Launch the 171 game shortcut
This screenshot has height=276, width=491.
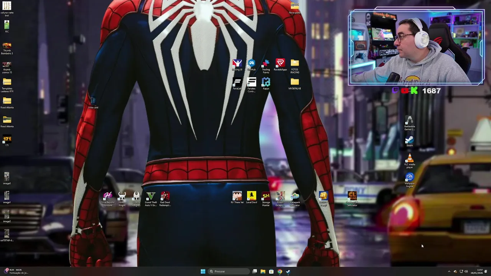[7, 141]
